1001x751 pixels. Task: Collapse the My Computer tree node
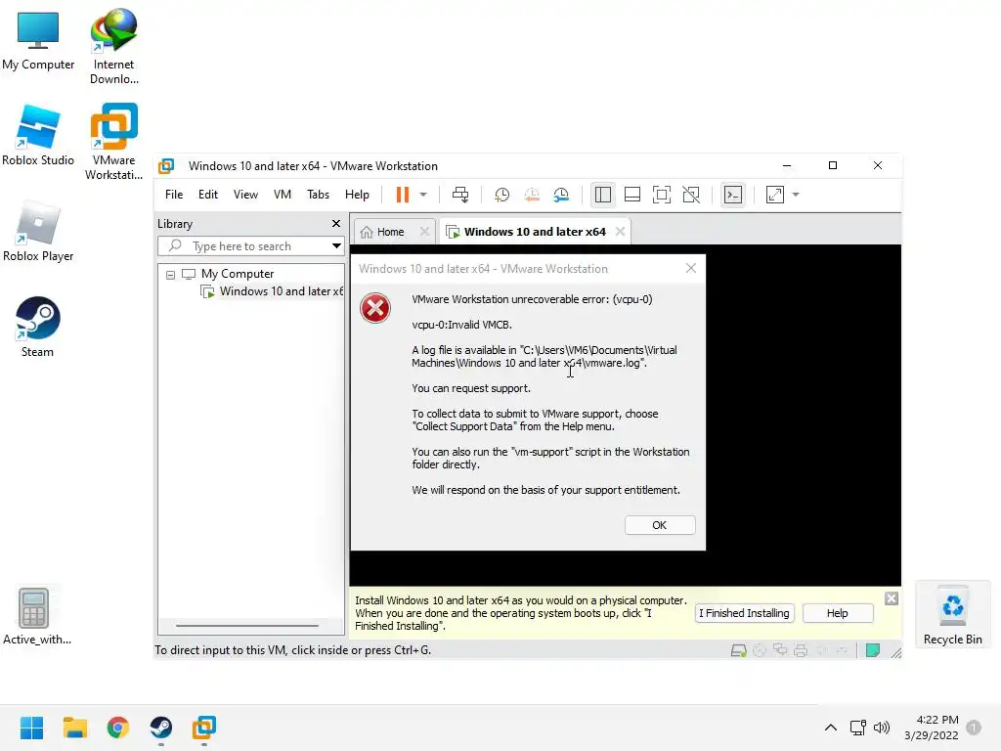click(x=170, y=275)
